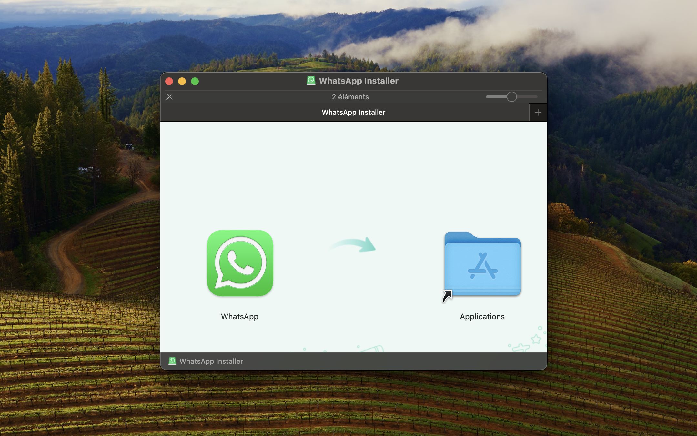Click the alias arrow badge on the Applications folder
Image resolution: width=697 pixels, height=436 pixels.
(447, 296)
